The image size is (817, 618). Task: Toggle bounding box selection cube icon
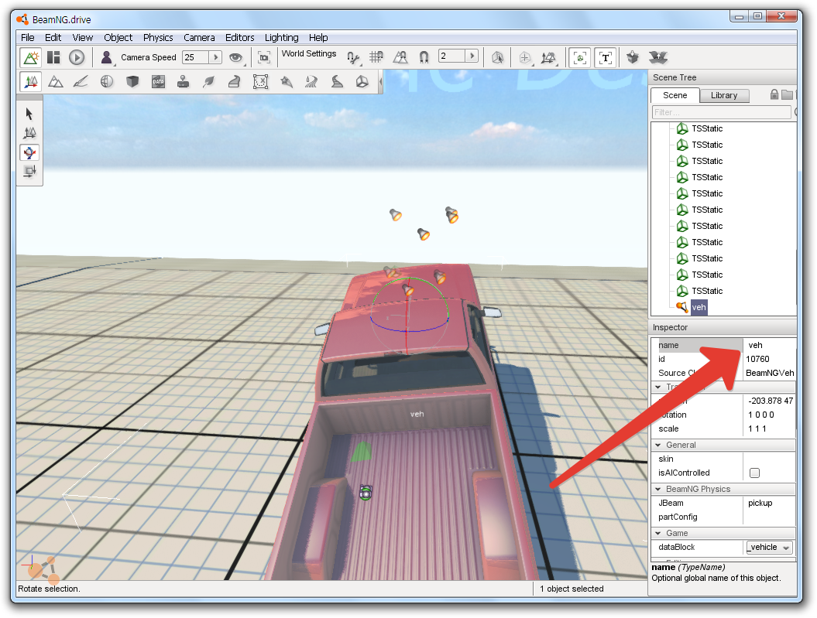point(498,57)
